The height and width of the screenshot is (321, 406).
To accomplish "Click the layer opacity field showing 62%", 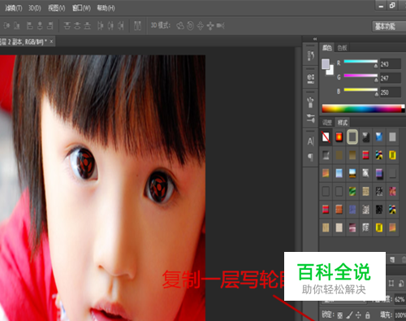I will (400, 299).
